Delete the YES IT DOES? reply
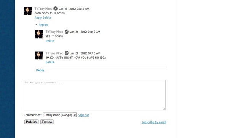229x138 pixels. [x=50, y=41]
